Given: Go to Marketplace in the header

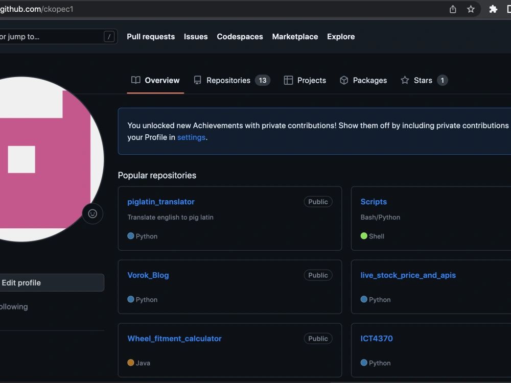Looking at the screenshot, I should point(295,37).
